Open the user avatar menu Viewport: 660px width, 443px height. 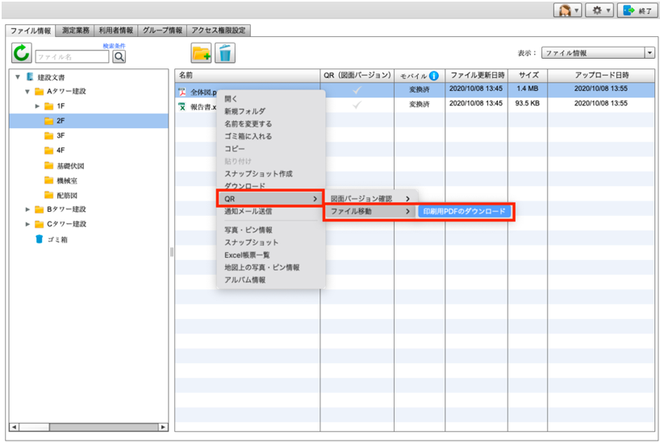click(x=567, y=10)
